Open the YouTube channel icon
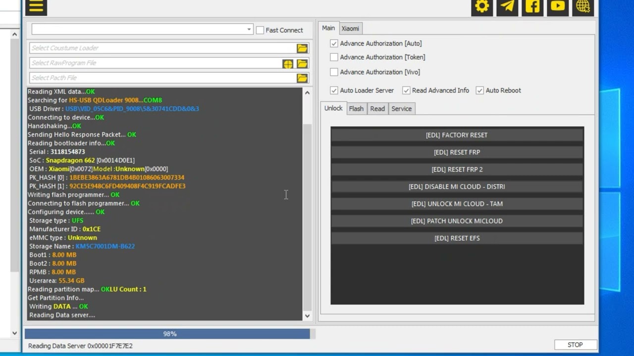The image size is (634, 356). coord(558,6)
